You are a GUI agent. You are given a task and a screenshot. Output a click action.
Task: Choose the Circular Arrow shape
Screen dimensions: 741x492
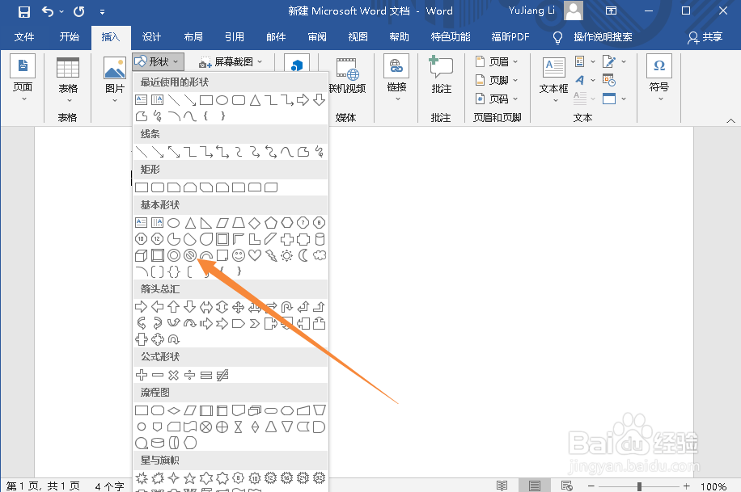[x=174, y=339]
